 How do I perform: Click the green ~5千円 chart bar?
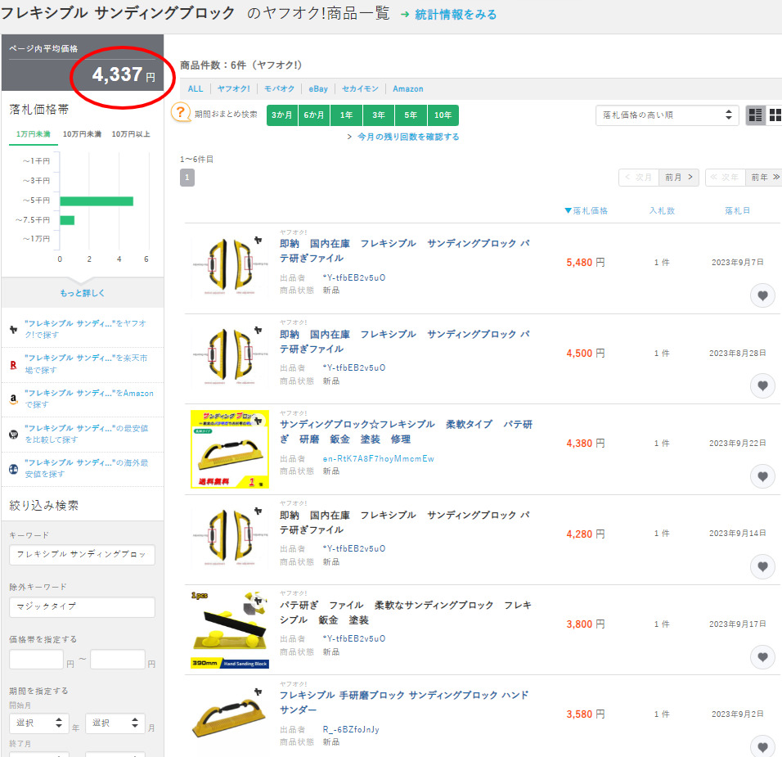point(96,201)
